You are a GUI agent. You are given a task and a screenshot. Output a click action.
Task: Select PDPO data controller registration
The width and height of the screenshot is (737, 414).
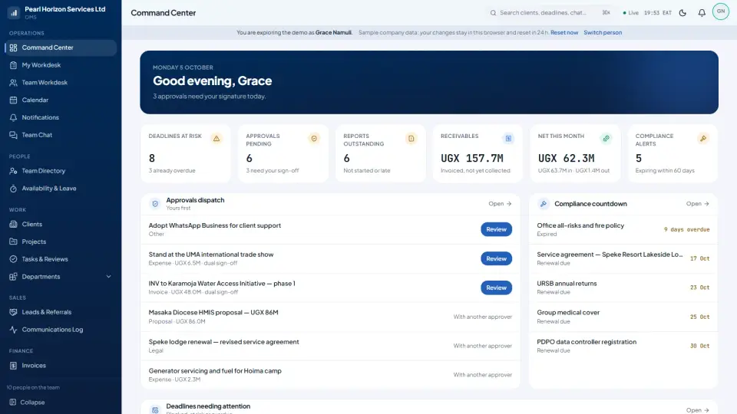point(623,346)
